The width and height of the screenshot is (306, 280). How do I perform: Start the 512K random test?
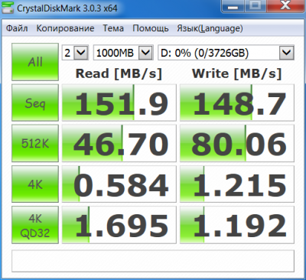point(35,143)
